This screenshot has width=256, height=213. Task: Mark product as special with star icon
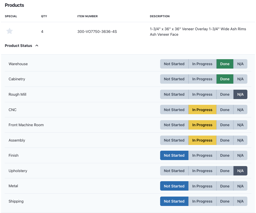9,31
